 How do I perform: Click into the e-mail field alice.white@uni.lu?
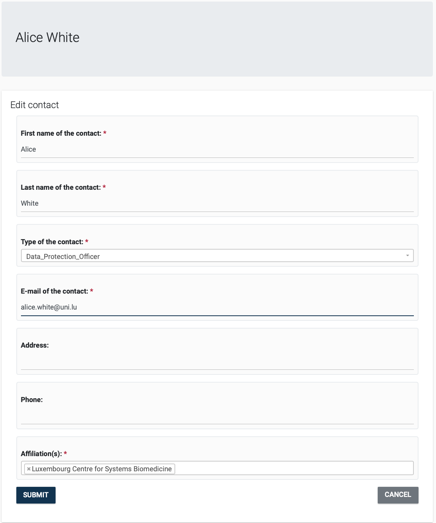click(x=217, y=308)
